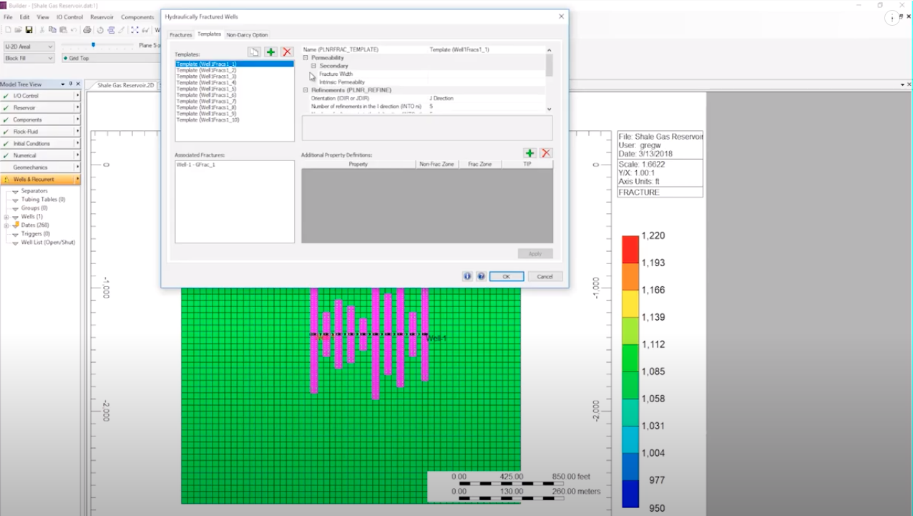The image size is (913, 516).
Task: Collapse the Permeability property group
Action: pyautogui.click(x=306, y=58)
